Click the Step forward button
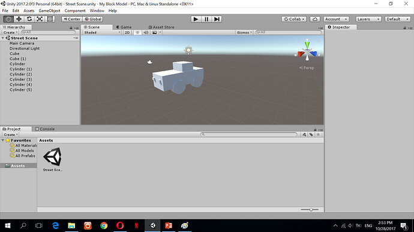414x232 pixels. (x=217, y=19)
